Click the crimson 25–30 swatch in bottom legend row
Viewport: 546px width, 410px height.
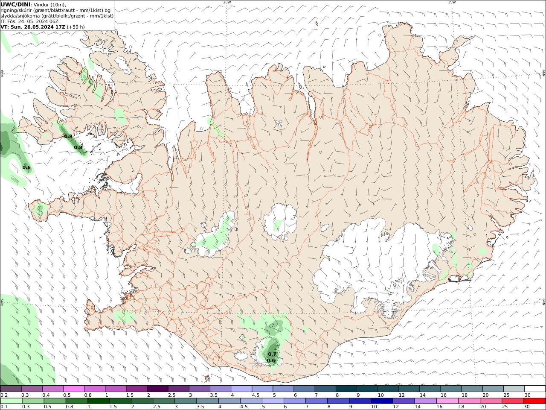tap(512, 401)
